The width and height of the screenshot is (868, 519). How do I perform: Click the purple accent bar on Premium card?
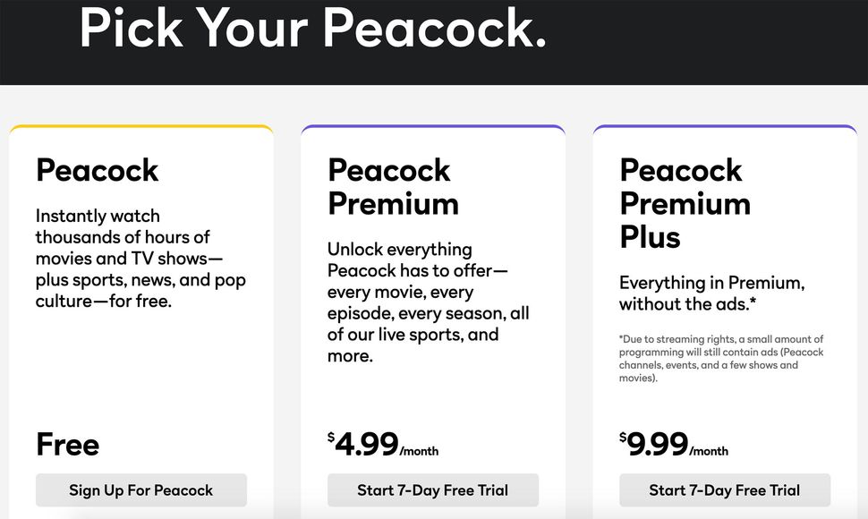coord(433,128)
